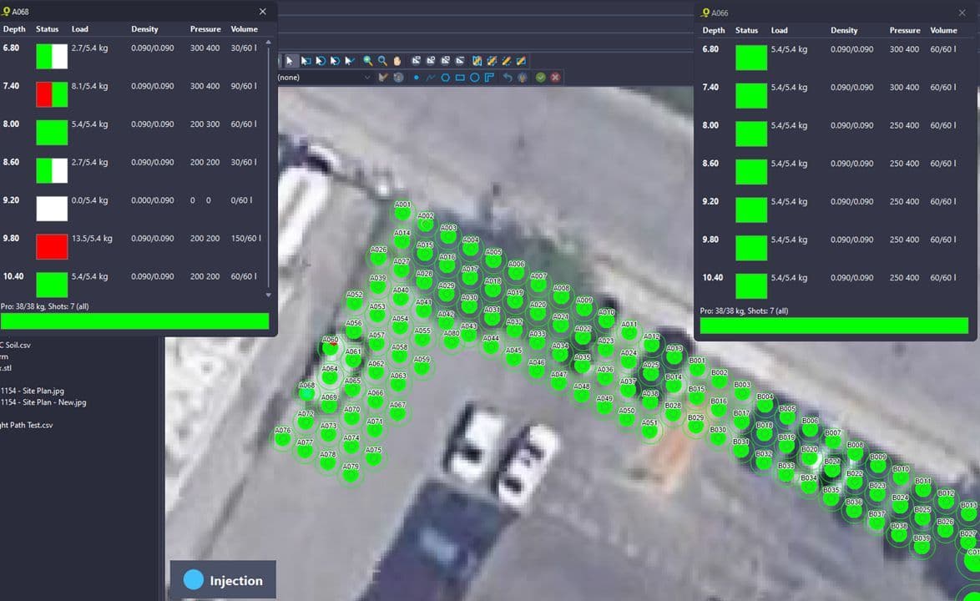Choose the circle drawing tool

tap(475, 77)
